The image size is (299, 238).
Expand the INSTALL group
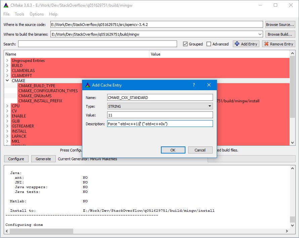pyautogui.click(x=7, y=131)
